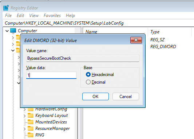Expand the second root hive node
The width and height of the screenshot is (194, 139).
pyautogui.click(x=13, y=44)
